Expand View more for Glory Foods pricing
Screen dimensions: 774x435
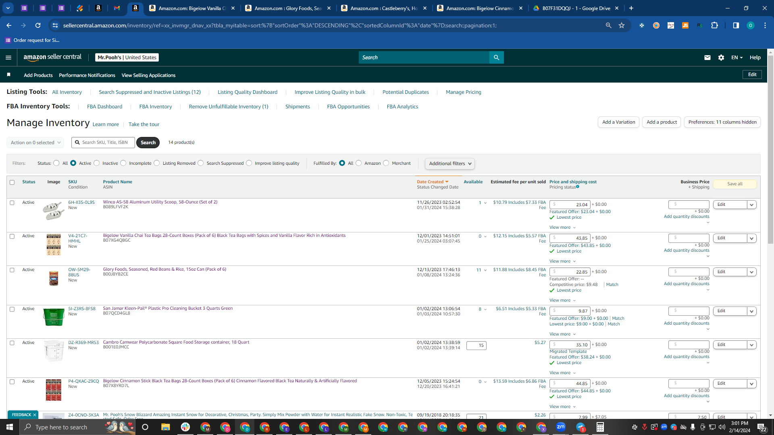(x=562, y=300)
